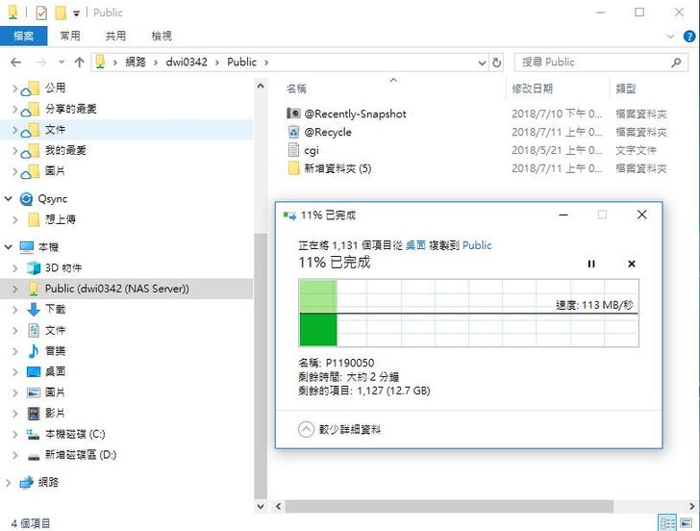The height and width of the screenshot is (531, 700).
Task: Click the scroll up arrow in navigation pane
Action: tap(261, 86)
